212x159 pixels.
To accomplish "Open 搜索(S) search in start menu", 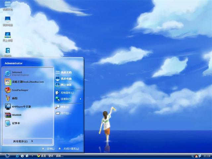I will (x=62, y=107).
